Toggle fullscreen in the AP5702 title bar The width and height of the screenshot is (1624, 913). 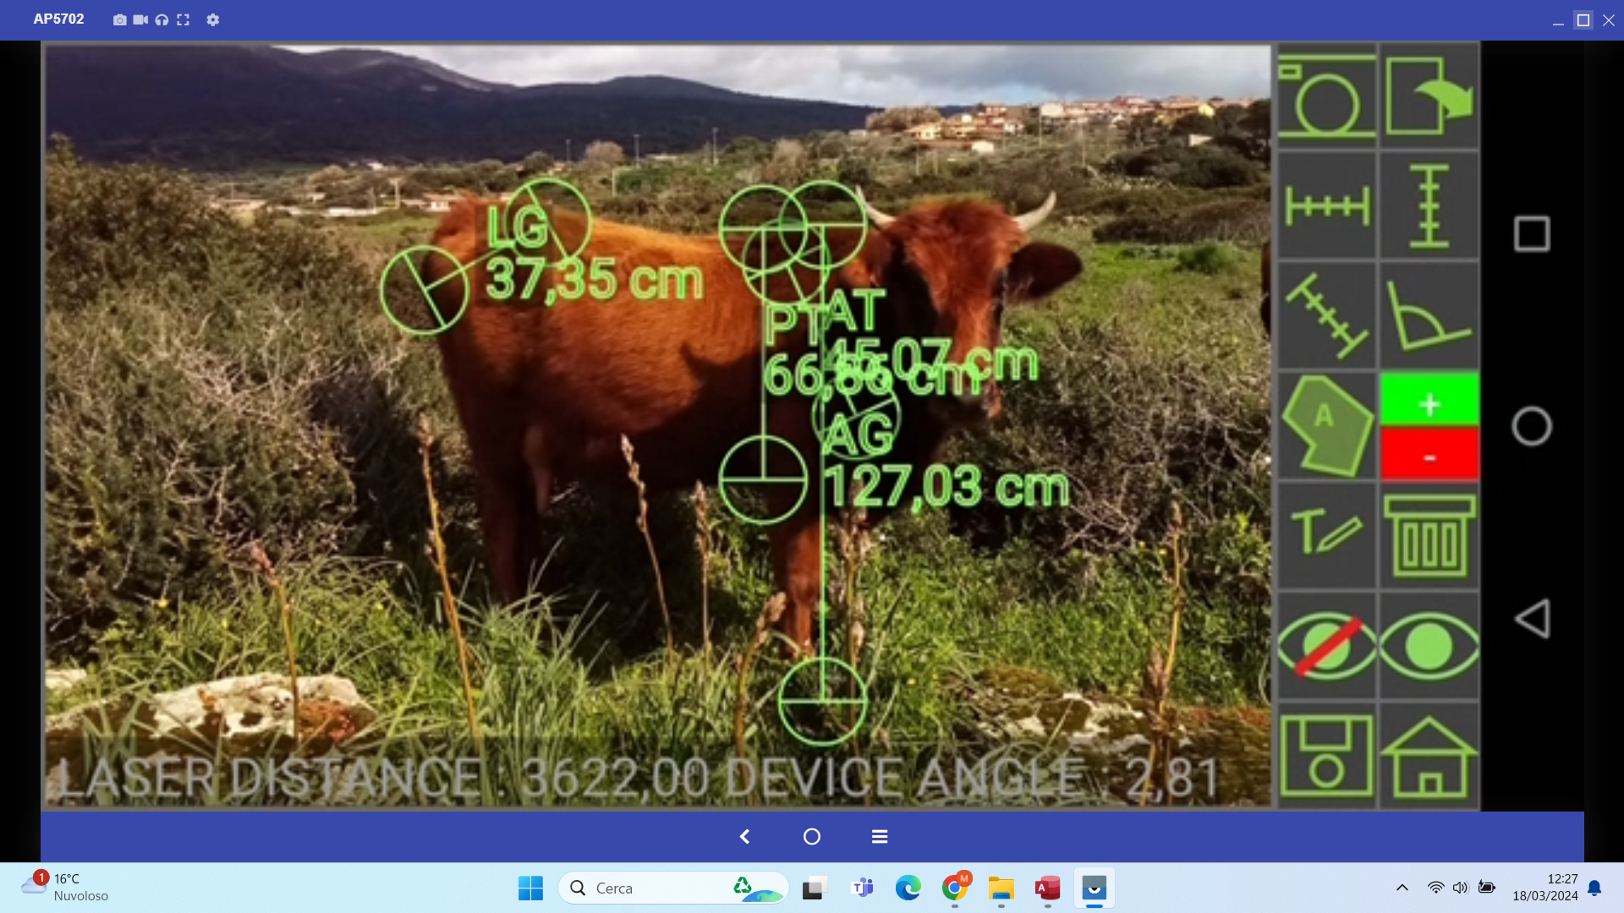(x=183, y=19)
